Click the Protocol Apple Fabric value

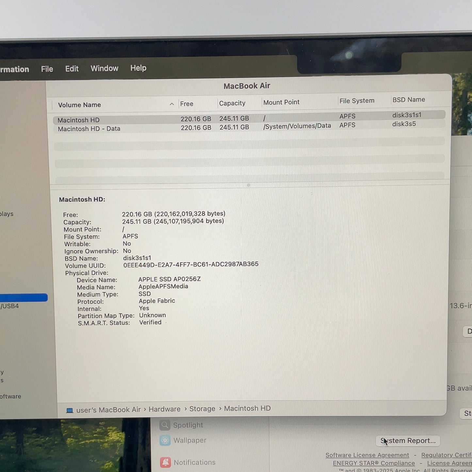[157, 301]
